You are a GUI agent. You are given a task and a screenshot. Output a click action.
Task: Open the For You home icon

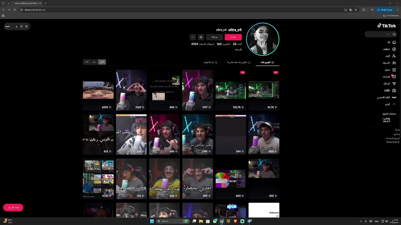pos(394,42)
